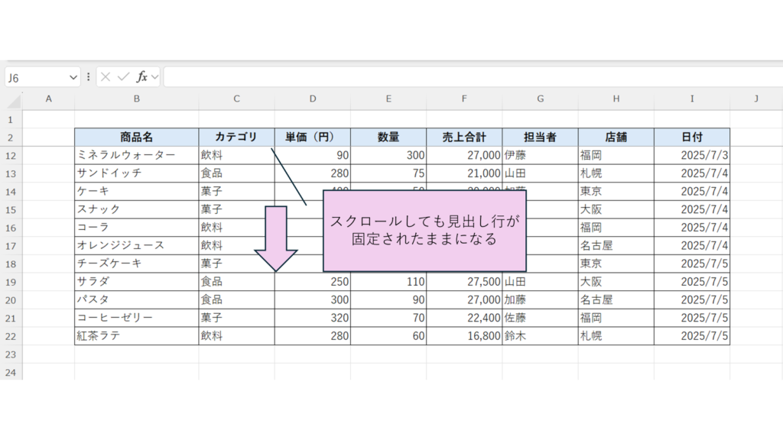Click the Insert Function fx icon

[141, 77]
